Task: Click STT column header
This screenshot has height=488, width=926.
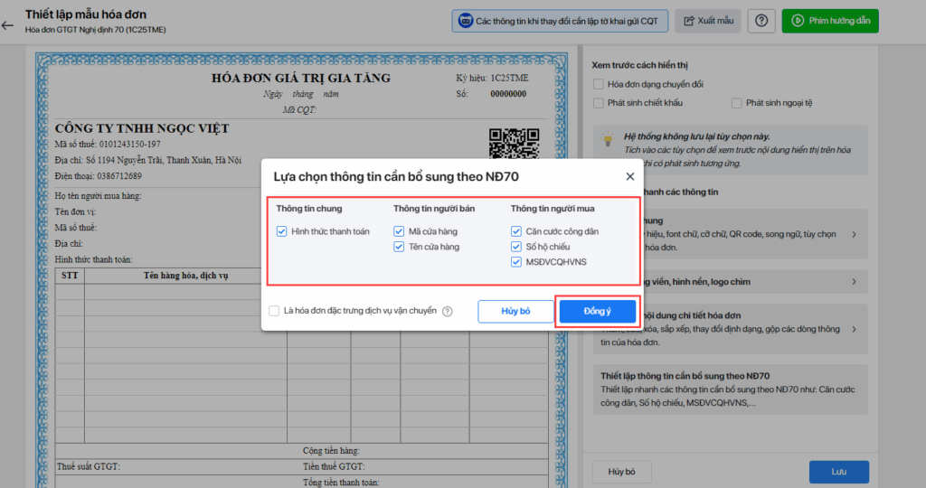Action: (x=70, y=276)
